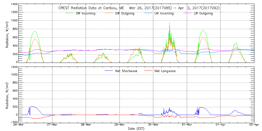Select the -200 tick on the lower y-axis
The image size is (262, 131).
(x=14, y=122)
